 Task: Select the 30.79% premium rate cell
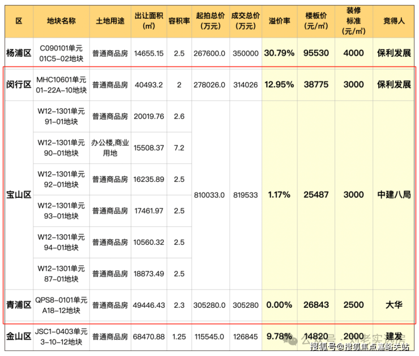pyautogui.click(x=279, y=53)
